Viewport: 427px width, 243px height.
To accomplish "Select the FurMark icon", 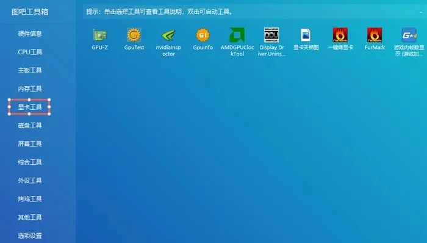I will [x=375, y=35].
